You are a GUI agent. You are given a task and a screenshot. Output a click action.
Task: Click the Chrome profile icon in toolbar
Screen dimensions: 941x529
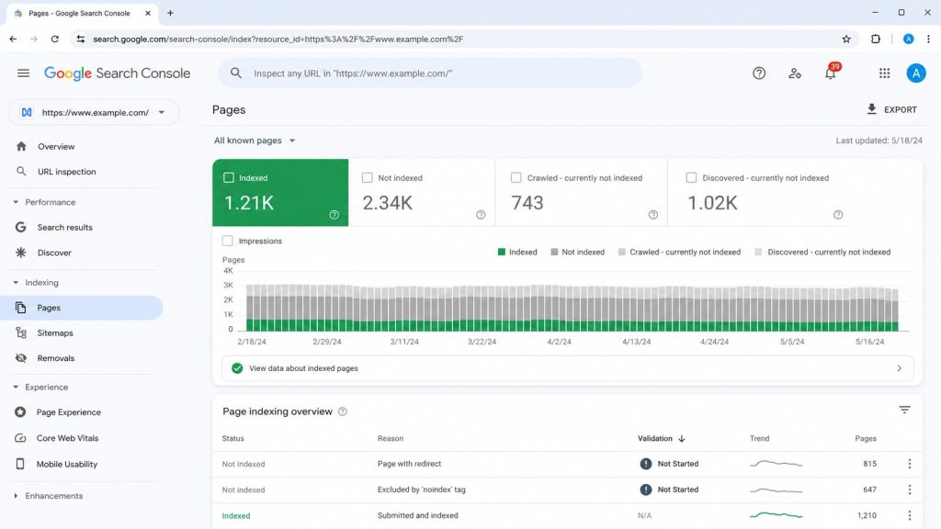tap(909, 39)
